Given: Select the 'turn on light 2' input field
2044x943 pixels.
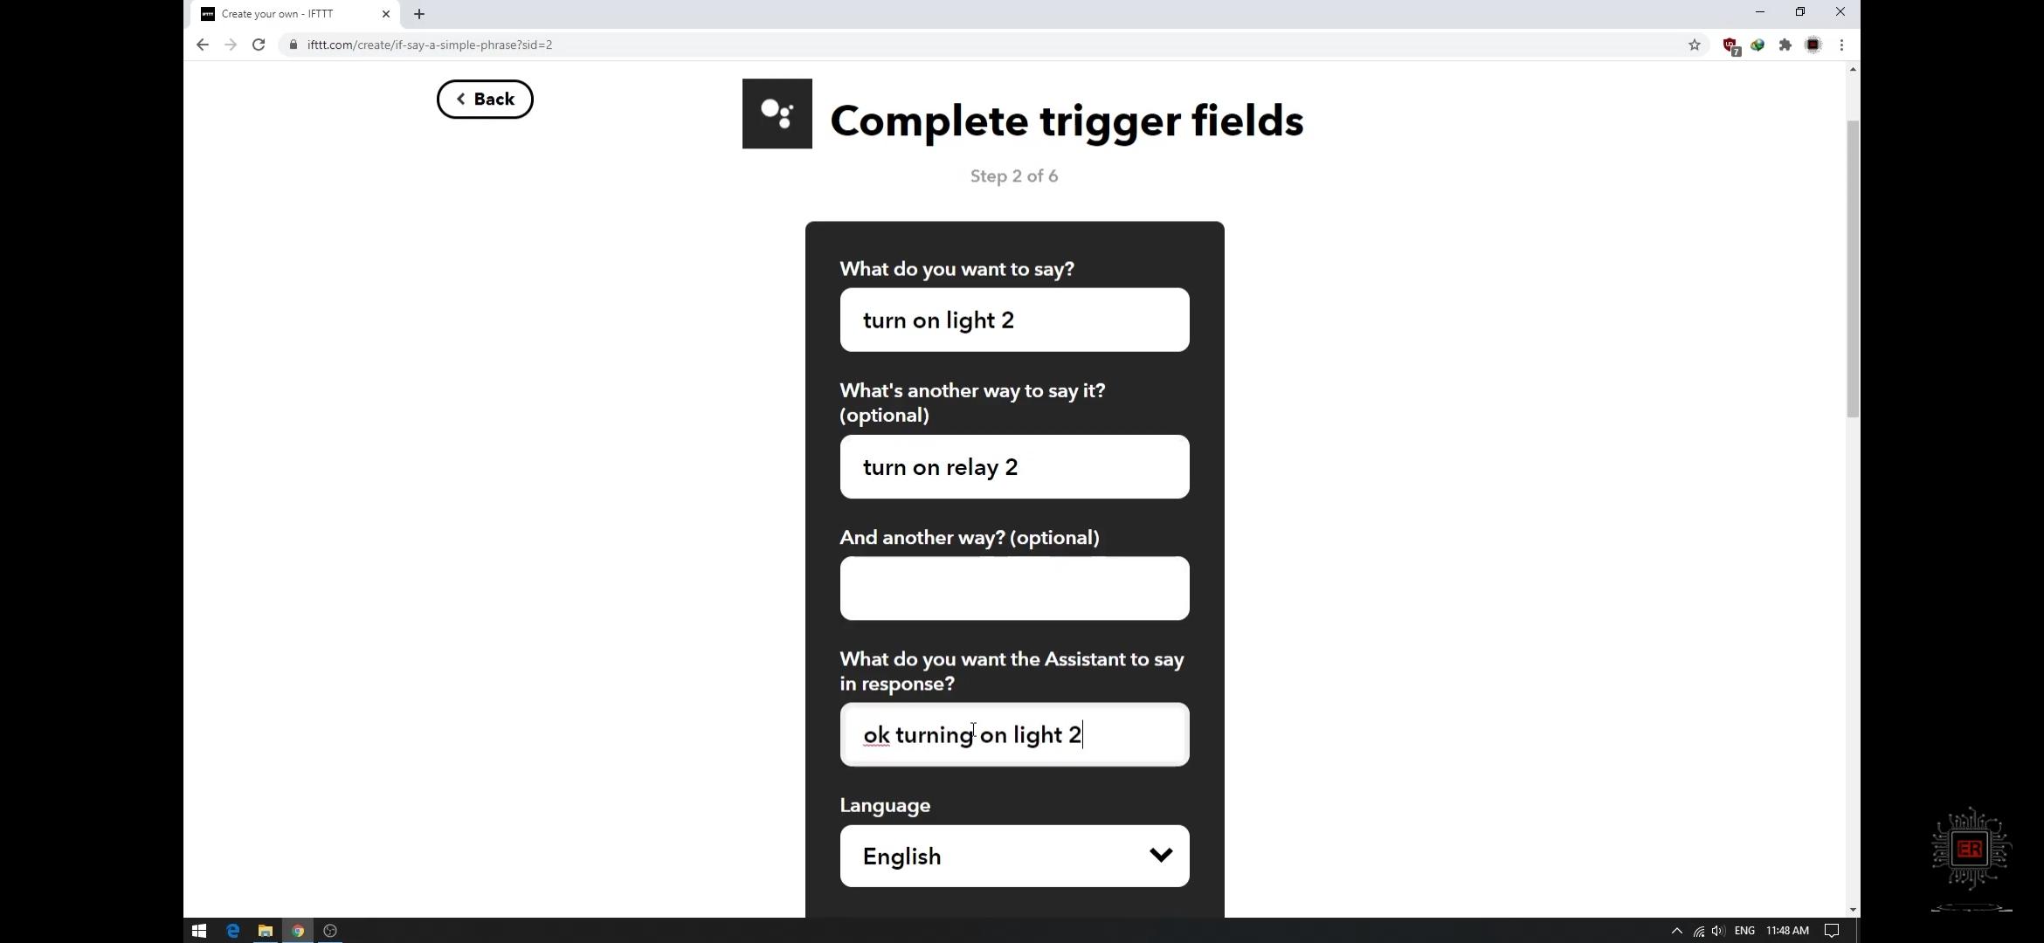Looking at the screenshot, I should tap(1014, 319).
